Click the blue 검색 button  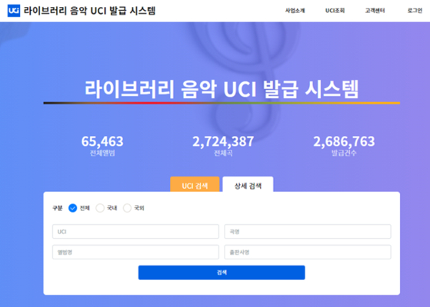[222, 272]
